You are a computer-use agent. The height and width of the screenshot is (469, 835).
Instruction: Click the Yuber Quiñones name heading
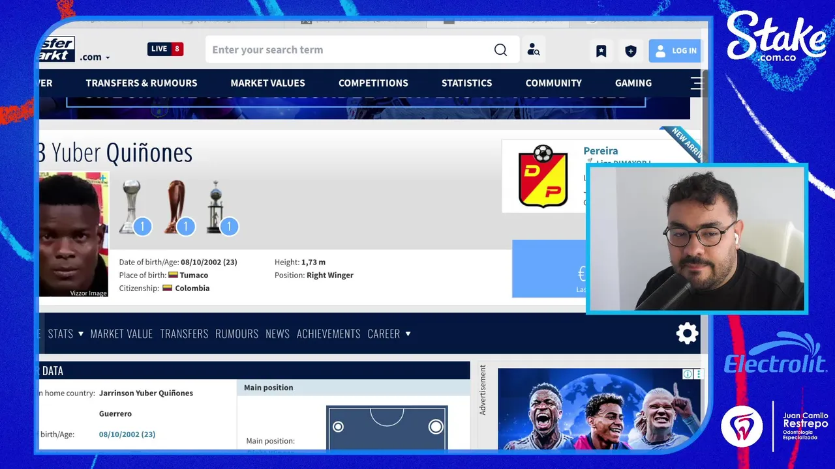pyautogui.click(x=122, y=152)
